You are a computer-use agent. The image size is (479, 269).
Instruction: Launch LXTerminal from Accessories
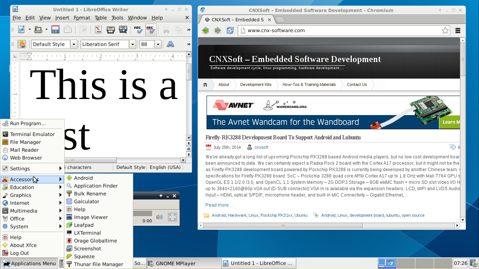tap(99, 233)
